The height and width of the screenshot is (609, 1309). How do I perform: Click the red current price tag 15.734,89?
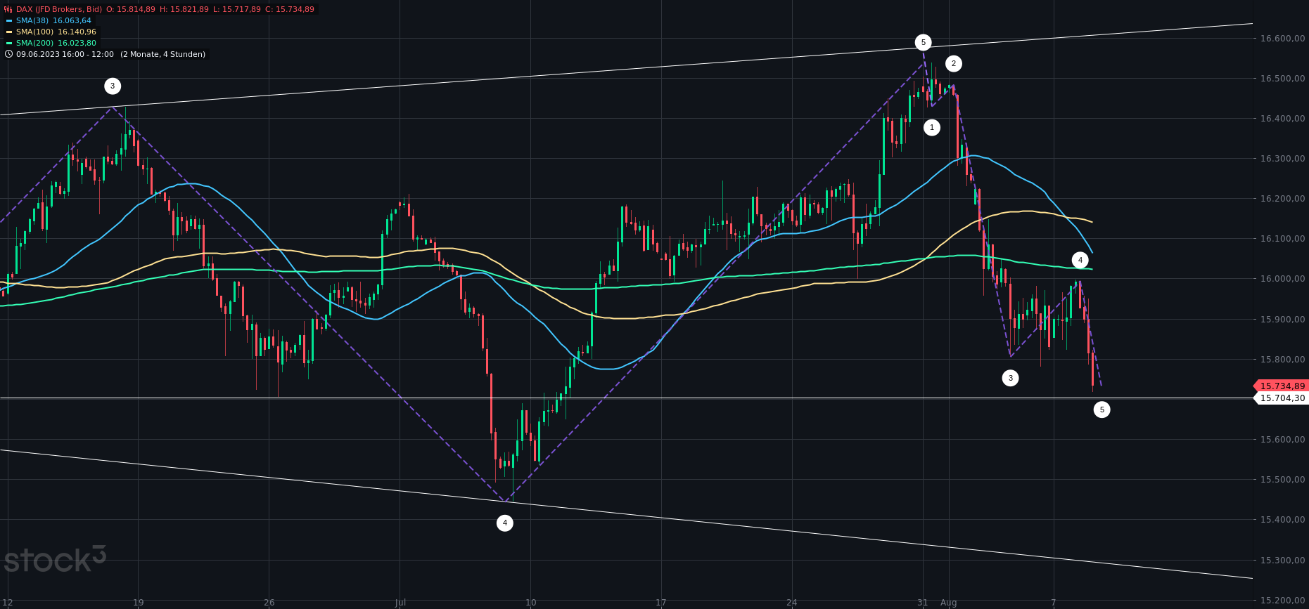point(1282,386)
